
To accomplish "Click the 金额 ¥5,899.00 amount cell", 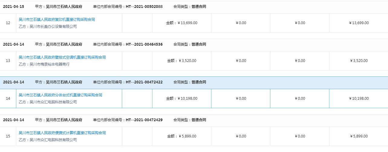I will coord(181,136).
